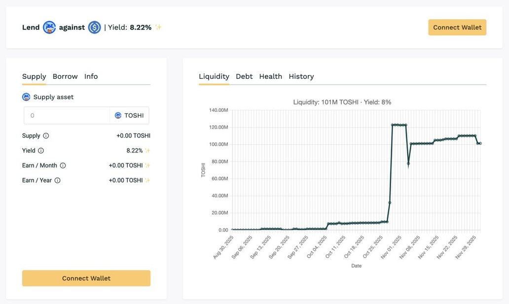The height and width of the screenshot is (304, 509).
Task: Focus the supply amount input field
Action: pos(67,116)
